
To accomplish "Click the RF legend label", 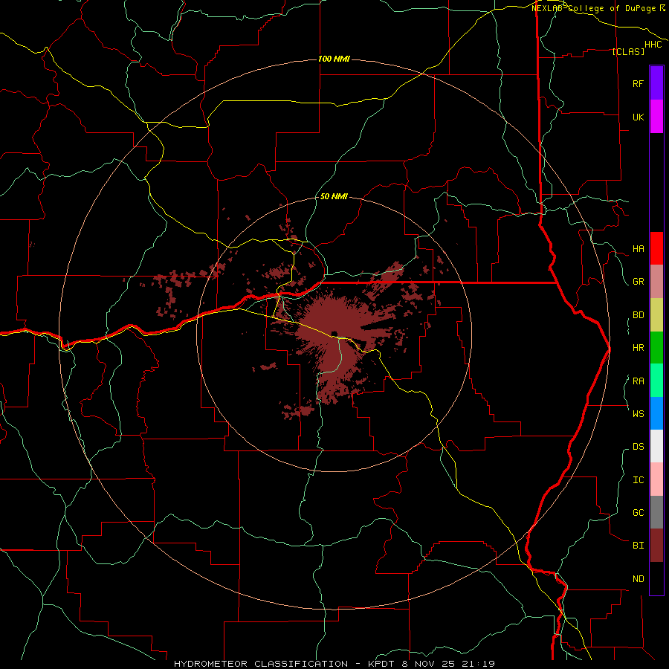I will [638, 83].
